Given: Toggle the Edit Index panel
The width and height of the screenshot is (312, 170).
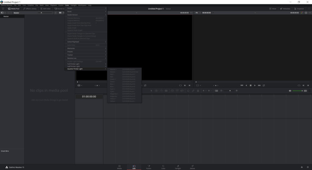Looking at the screenshot, I should (x=45, y=9).
